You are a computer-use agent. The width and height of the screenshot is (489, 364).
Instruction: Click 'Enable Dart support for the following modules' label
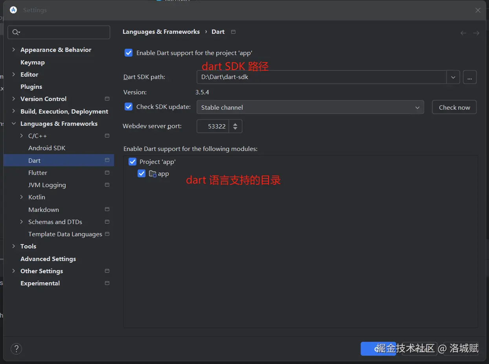190,149
